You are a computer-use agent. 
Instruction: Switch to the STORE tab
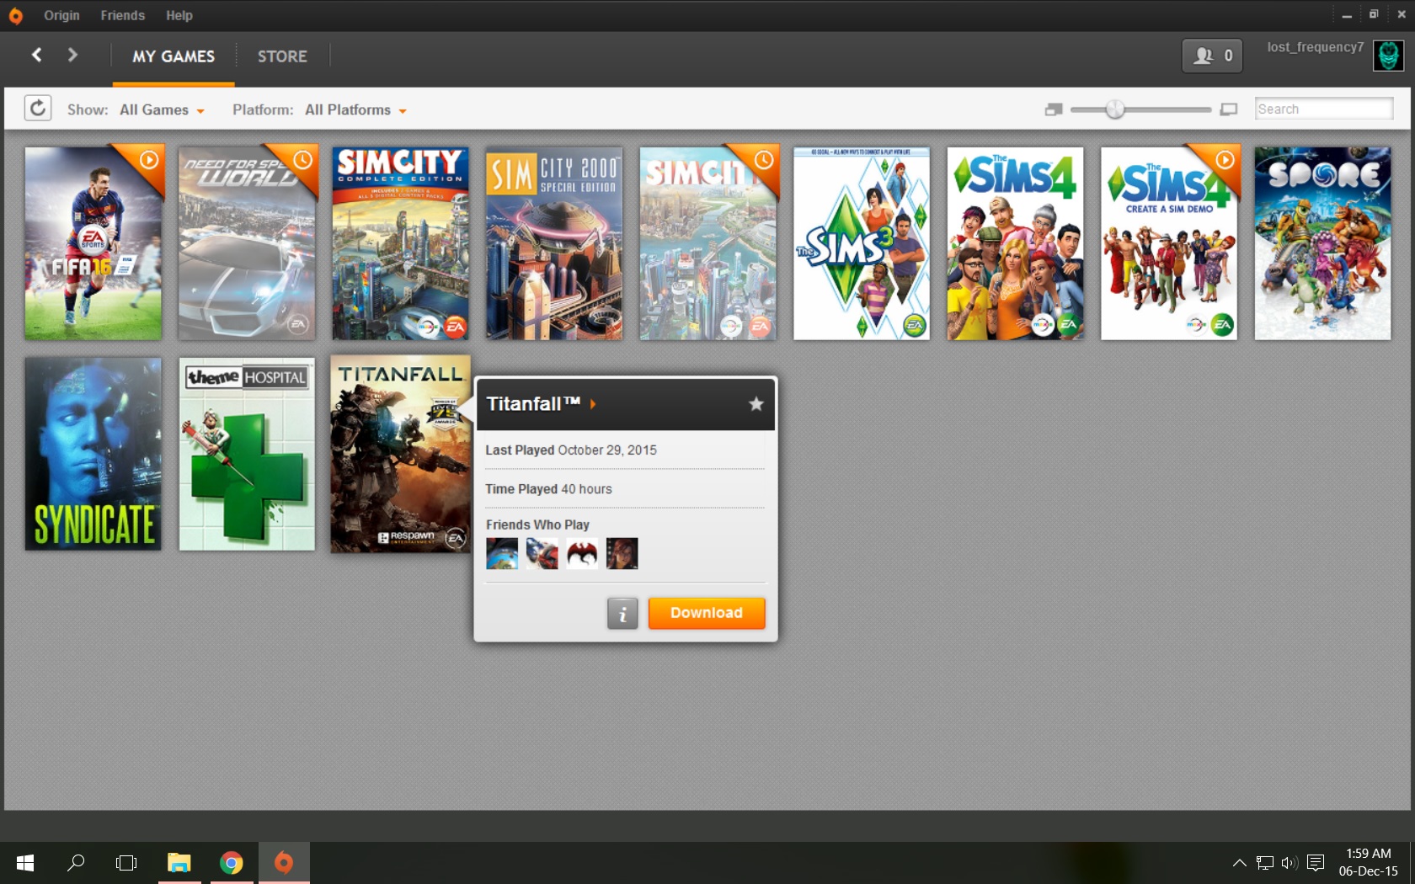(x=282, y=56)
